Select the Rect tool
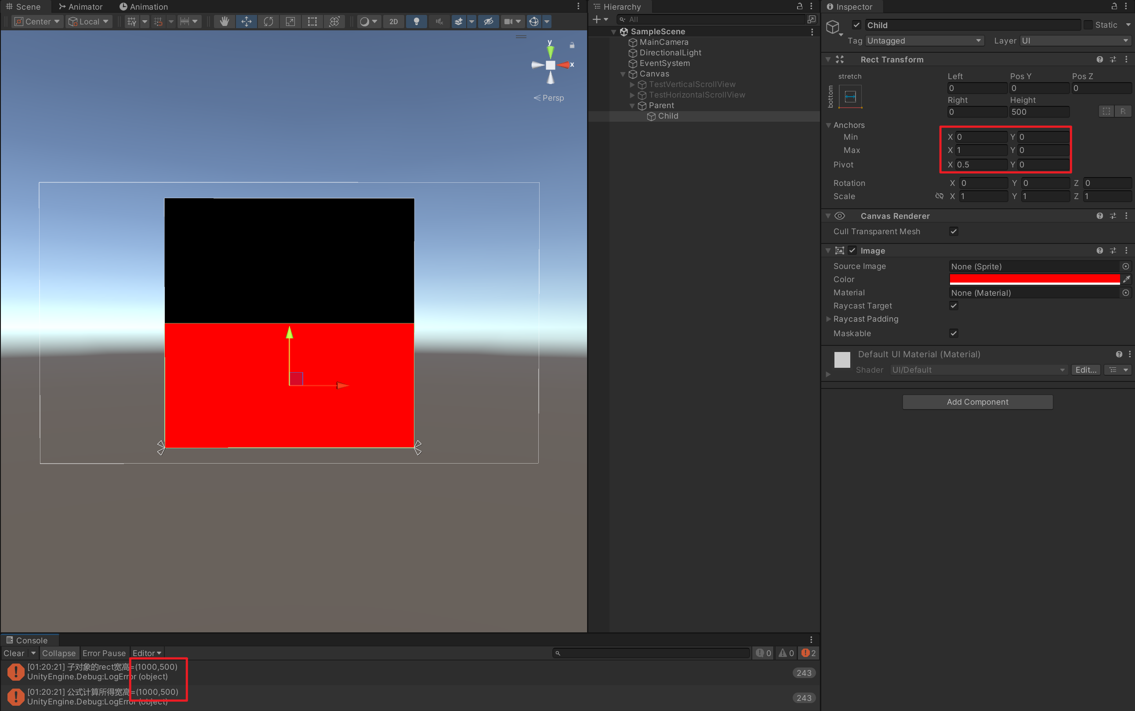Viewport: 1135px width, 711px height. (312, 22)
